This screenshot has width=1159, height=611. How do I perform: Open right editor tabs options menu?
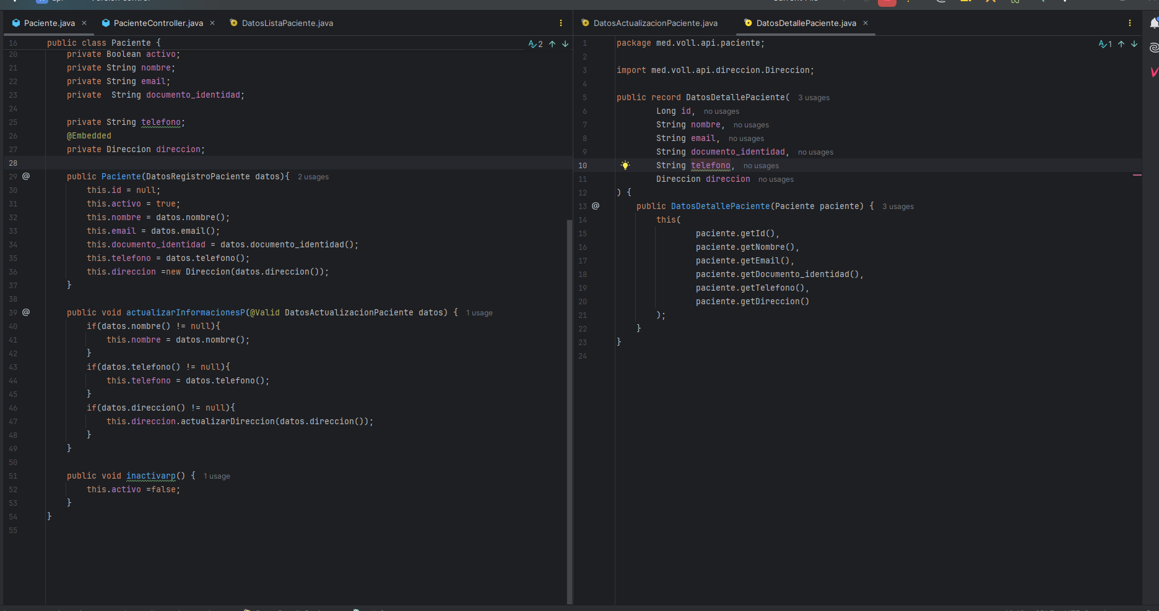pos(1130,23)
